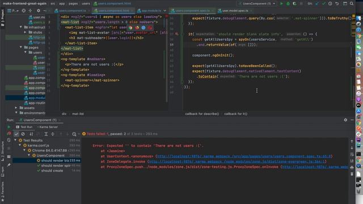Click the trash icon beside the test output

tap(352, 174)
